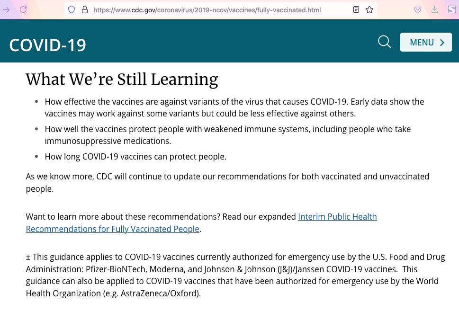This screenshot has height=311, width=459.
Task: Go forward with the browser arrow
Action: [6, 9]
